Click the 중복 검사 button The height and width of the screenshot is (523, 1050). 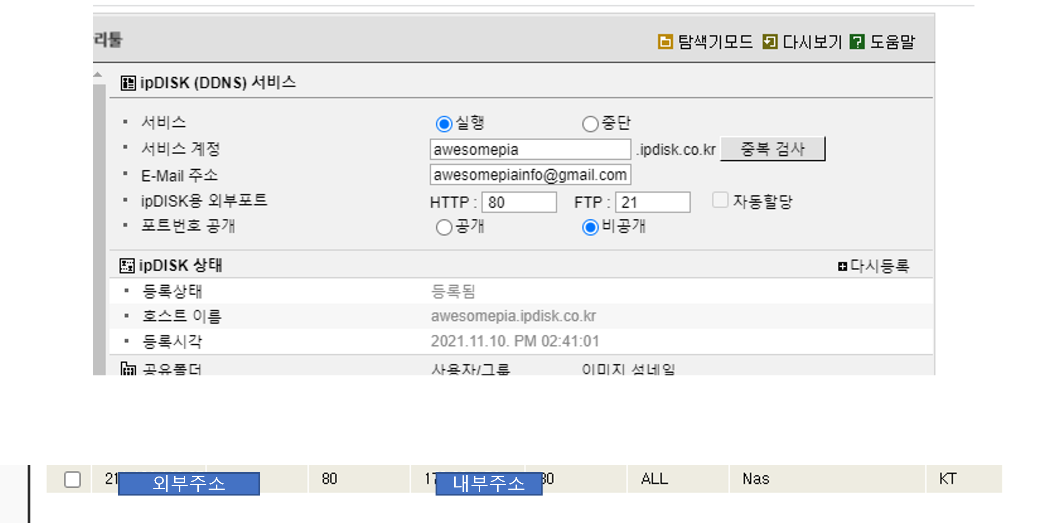point(772,149)
